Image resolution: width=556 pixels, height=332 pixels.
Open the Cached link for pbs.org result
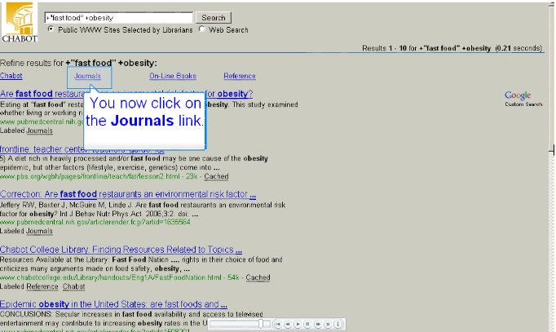[216, 176]
